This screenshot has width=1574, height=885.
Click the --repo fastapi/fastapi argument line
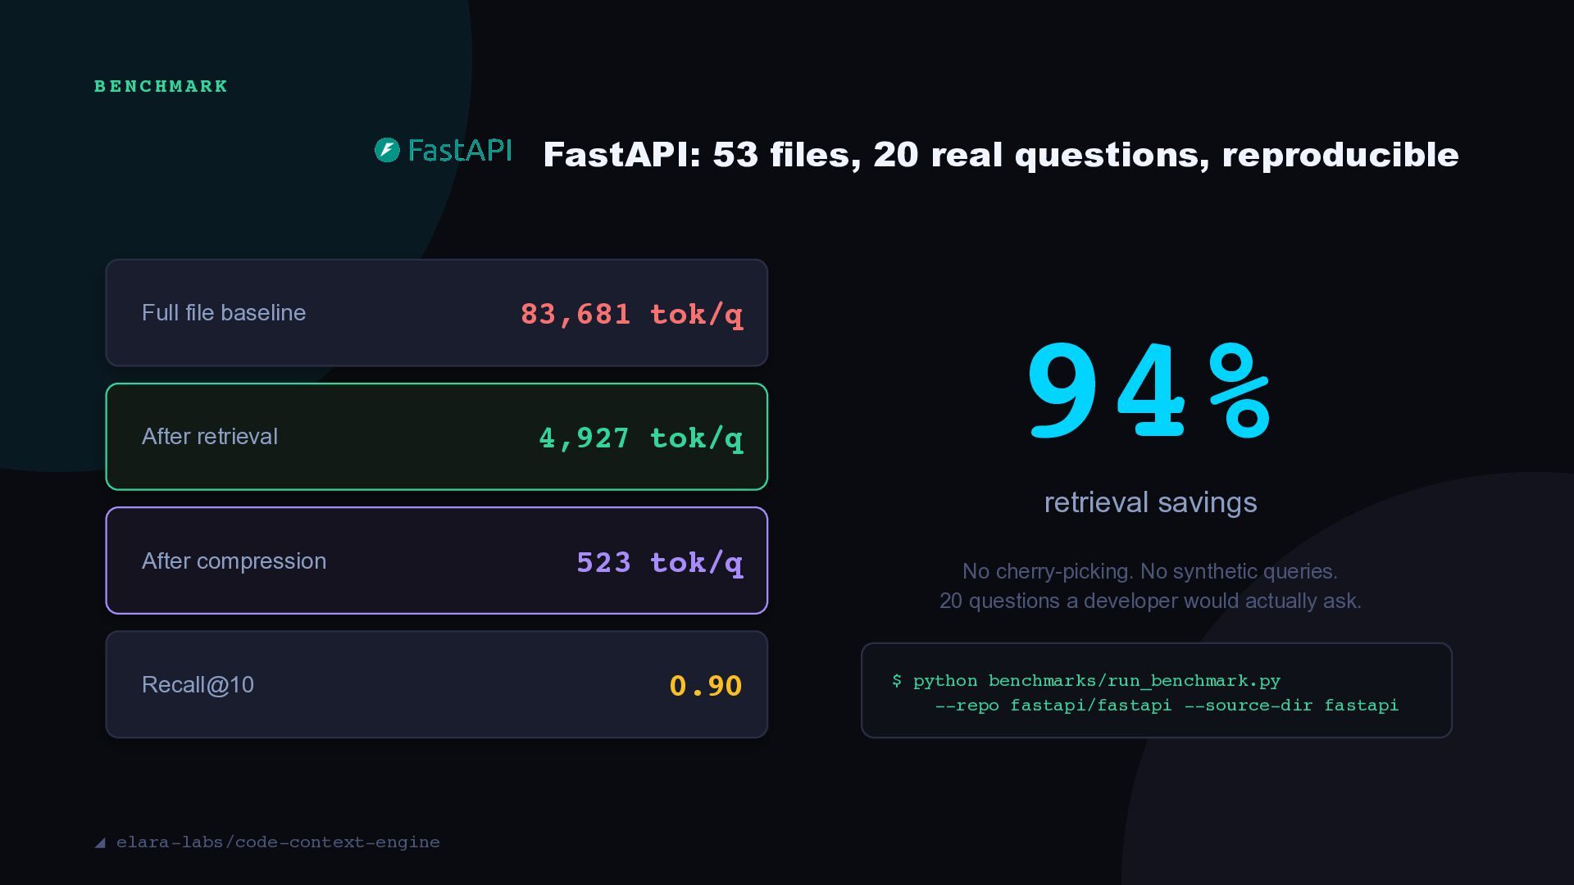(x=1167, y=706)
